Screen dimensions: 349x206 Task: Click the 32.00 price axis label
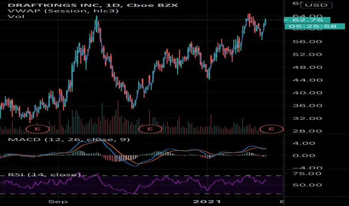pos(307,118)
